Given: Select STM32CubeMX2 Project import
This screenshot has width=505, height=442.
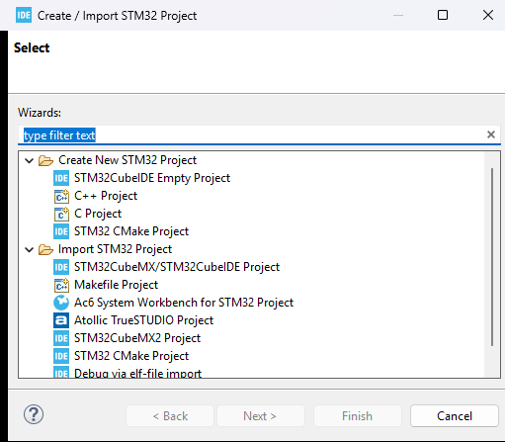Looking at the screenshot, I should coord(137,338).
